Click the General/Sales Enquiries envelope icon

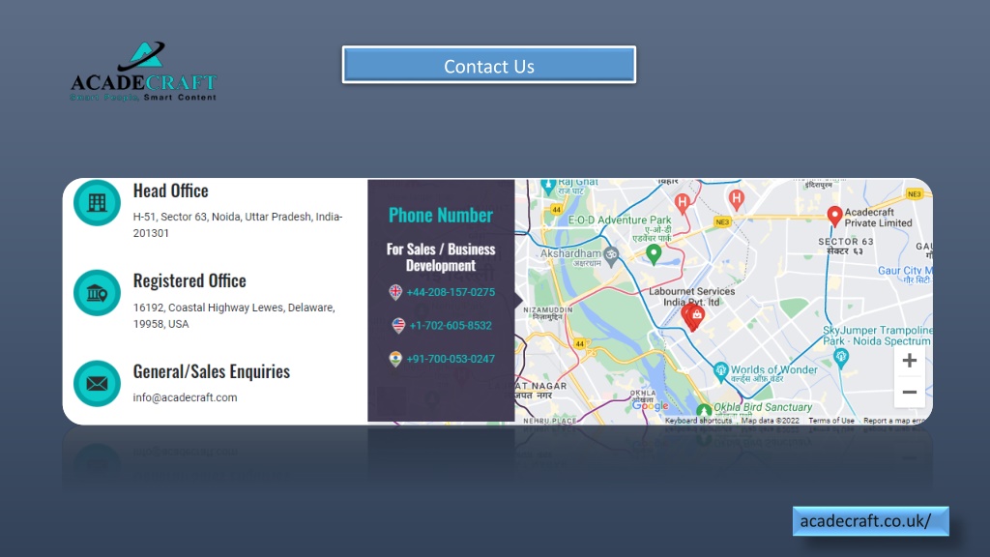pyautogui.click(x=97, y=383)
